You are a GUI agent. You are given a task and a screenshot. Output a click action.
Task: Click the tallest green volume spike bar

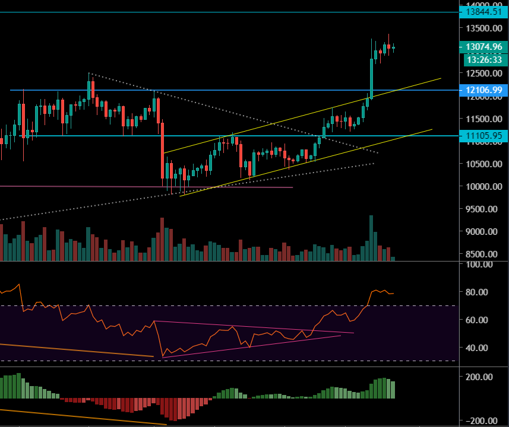[372, 237]
